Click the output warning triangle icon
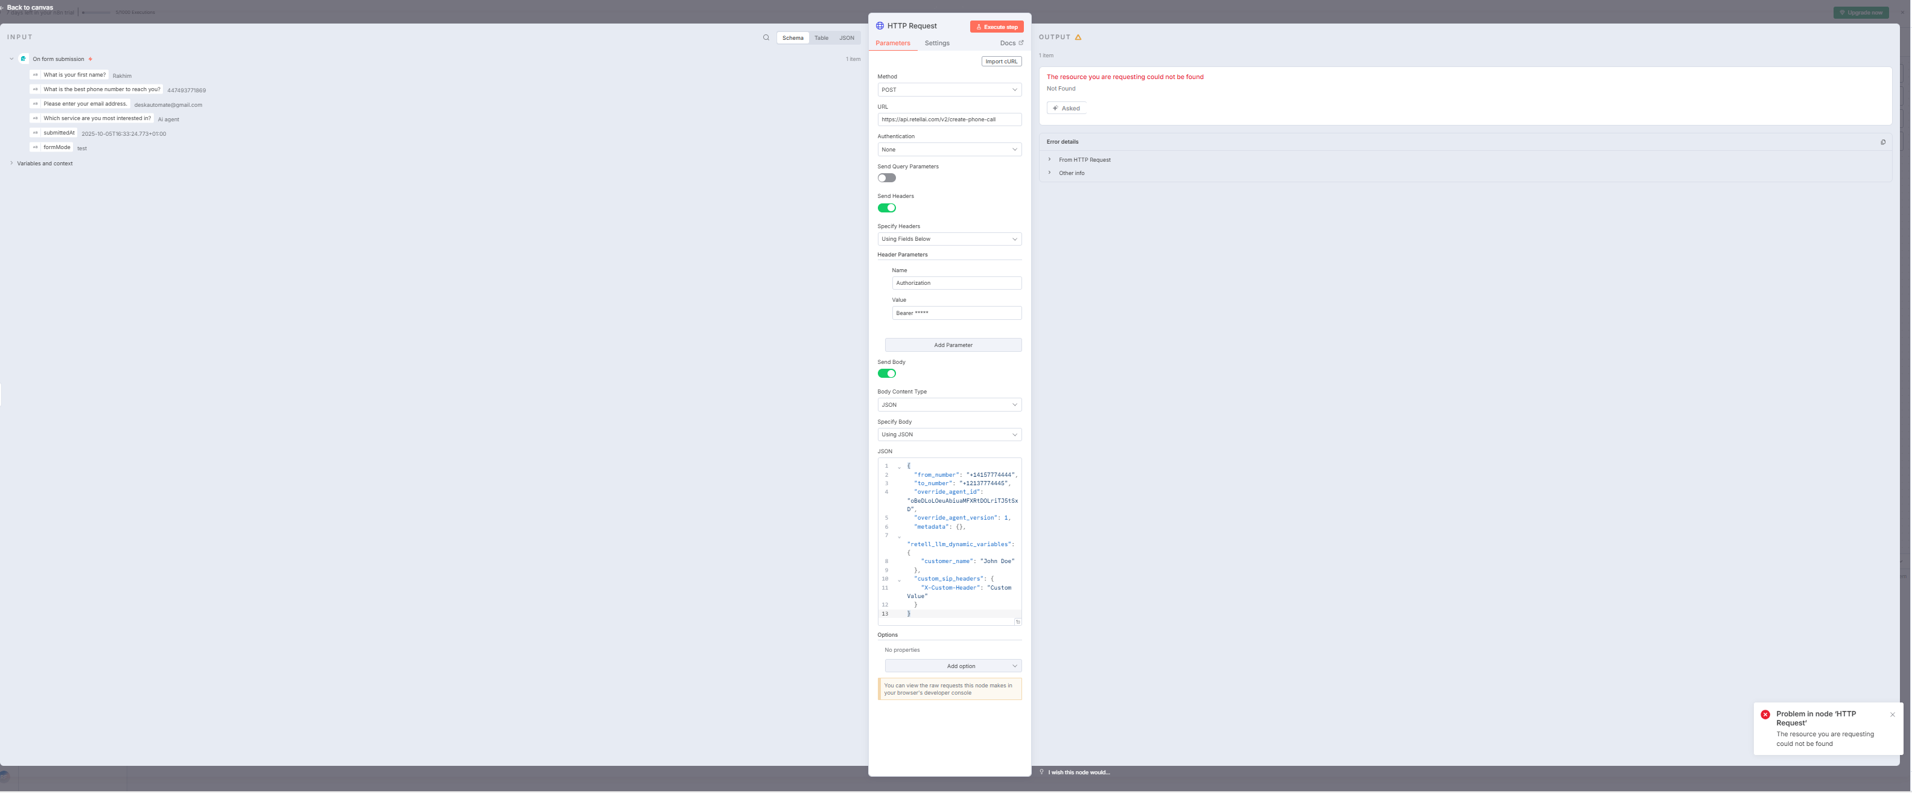Image resolution: width=1912 pixels, height=793 pixels. point(1078,37)
